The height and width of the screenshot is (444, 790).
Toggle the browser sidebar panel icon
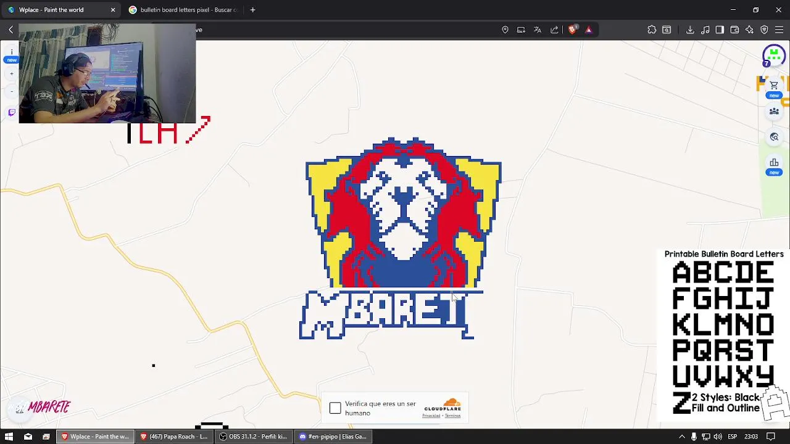[x=720, y=30]
